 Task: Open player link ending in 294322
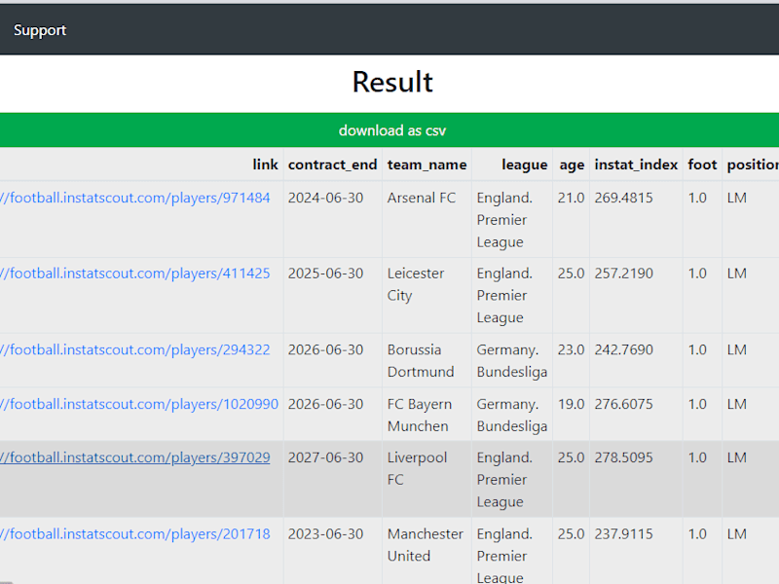[135, 349]
